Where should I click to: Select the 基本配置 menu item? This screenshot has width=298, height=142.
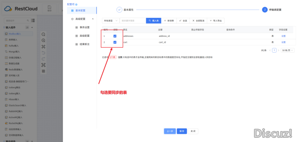82,10
